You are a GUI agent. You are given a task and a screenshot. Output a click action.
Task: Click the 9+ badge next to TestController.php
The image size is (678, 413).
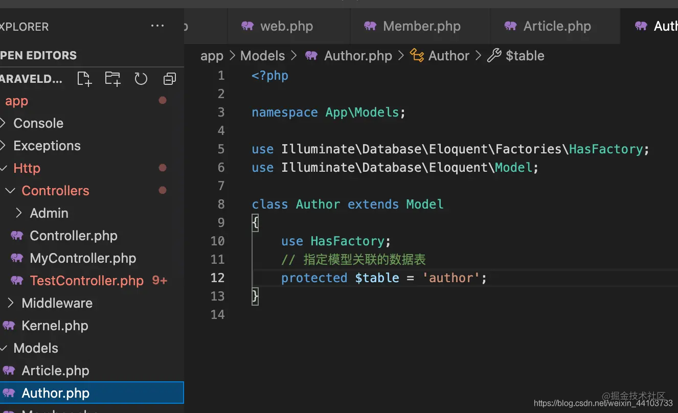coord(160,281)
